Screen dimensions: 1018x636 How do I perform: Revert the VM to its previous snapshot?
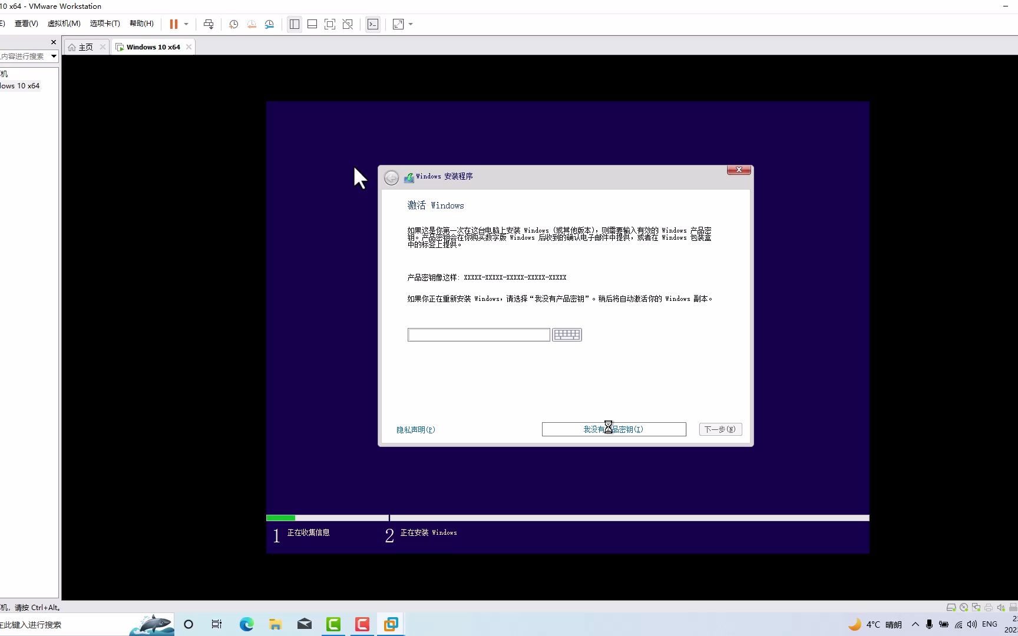[x=252, y=24]
